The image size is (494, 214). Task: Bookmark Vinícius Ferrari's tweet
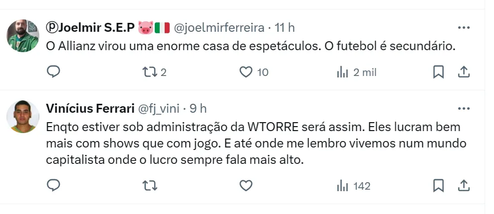point(438,186)
